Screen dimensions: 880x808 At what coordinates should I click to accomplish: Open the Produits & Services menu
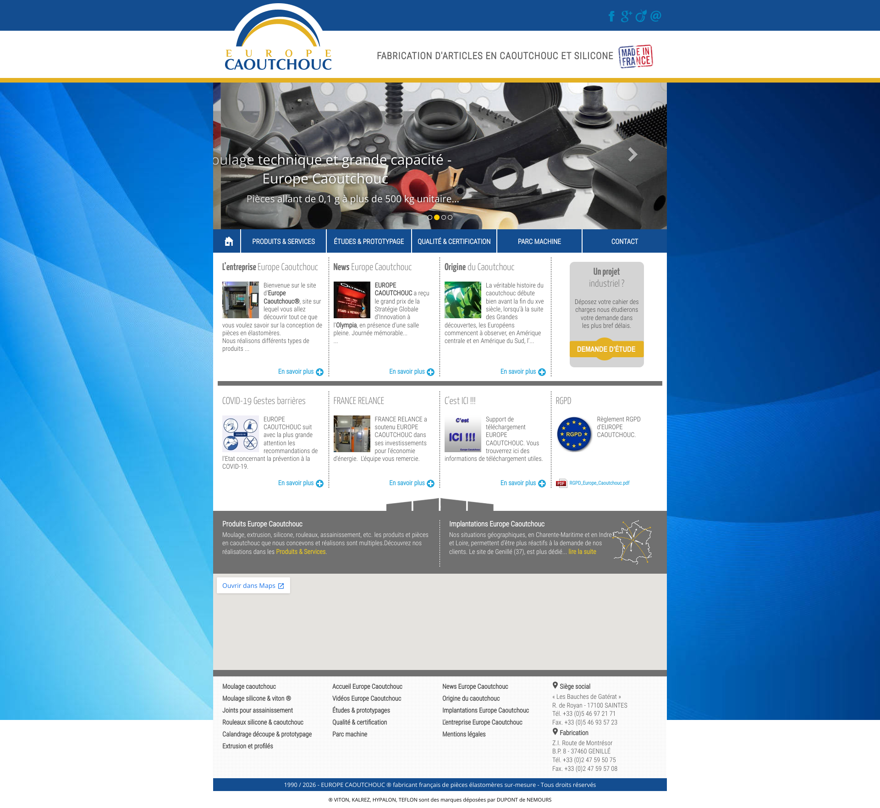283,241
